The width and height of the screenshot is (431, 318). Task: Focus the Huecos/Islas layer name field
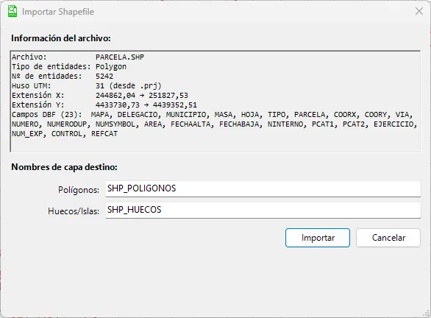click(x=263, y=211)
